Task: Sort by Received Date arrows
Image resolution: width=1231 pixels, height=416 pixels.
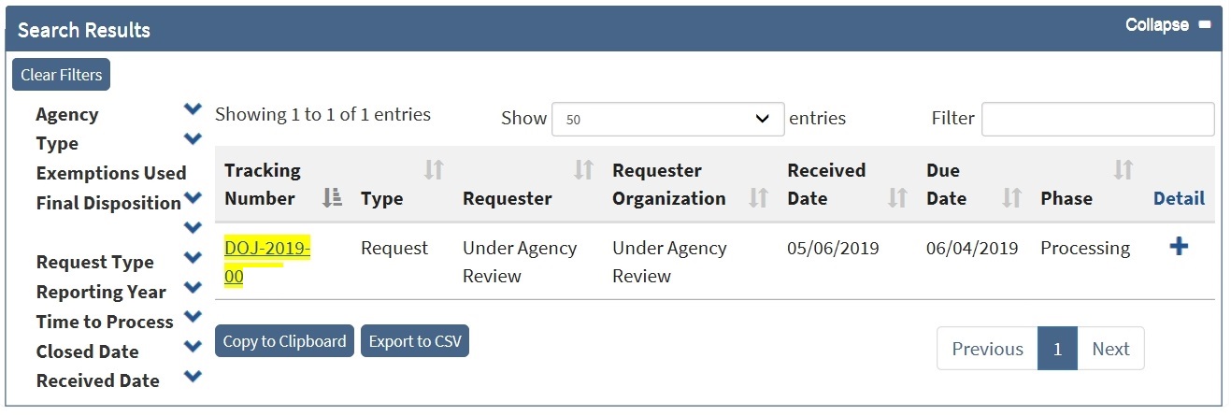Action: [897, 198]
